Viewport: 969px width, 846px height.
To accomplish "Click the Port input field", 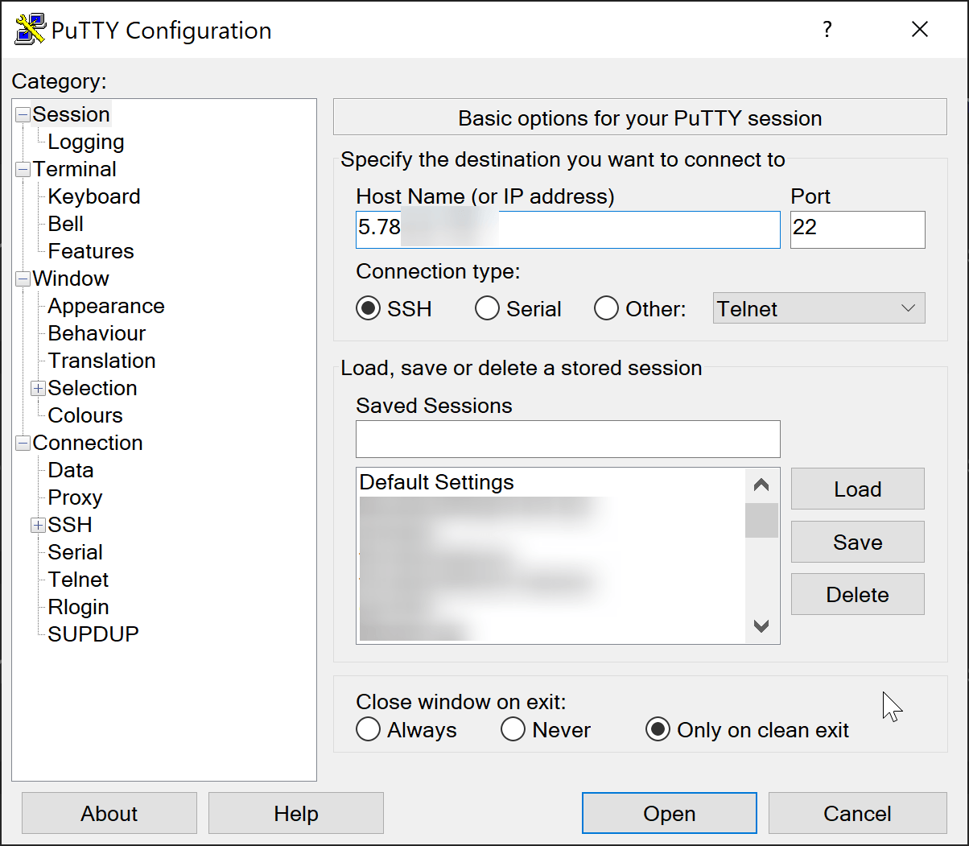I will 858,229.
